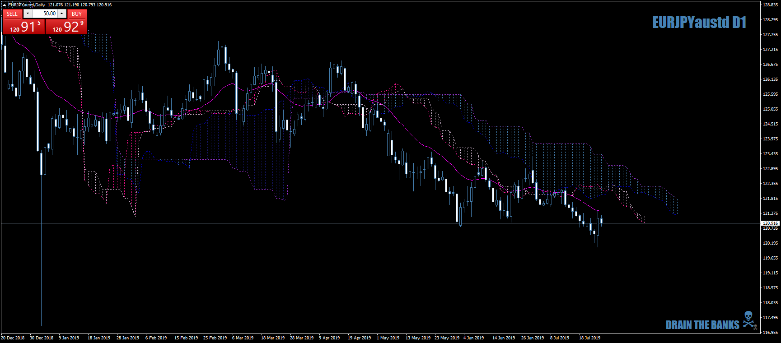Image resolution: width=781 pixels, height=343 pixels.
Task: Click the 116.955 price scale label
Action: click(x=770, y=332)
